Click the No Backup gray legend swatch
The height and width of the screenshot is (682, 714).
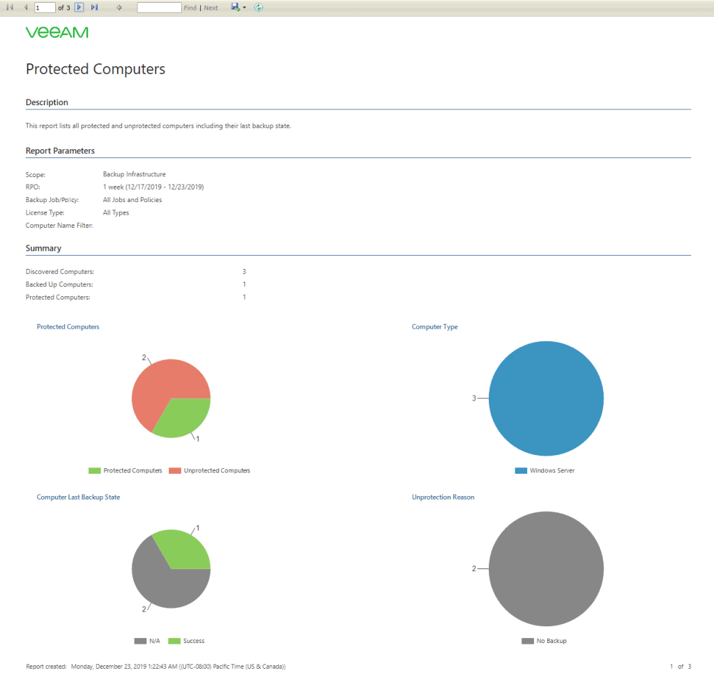coord(528,641)
